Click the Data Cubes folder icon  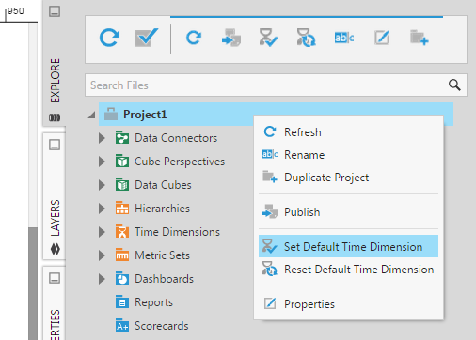click(122, 184)
